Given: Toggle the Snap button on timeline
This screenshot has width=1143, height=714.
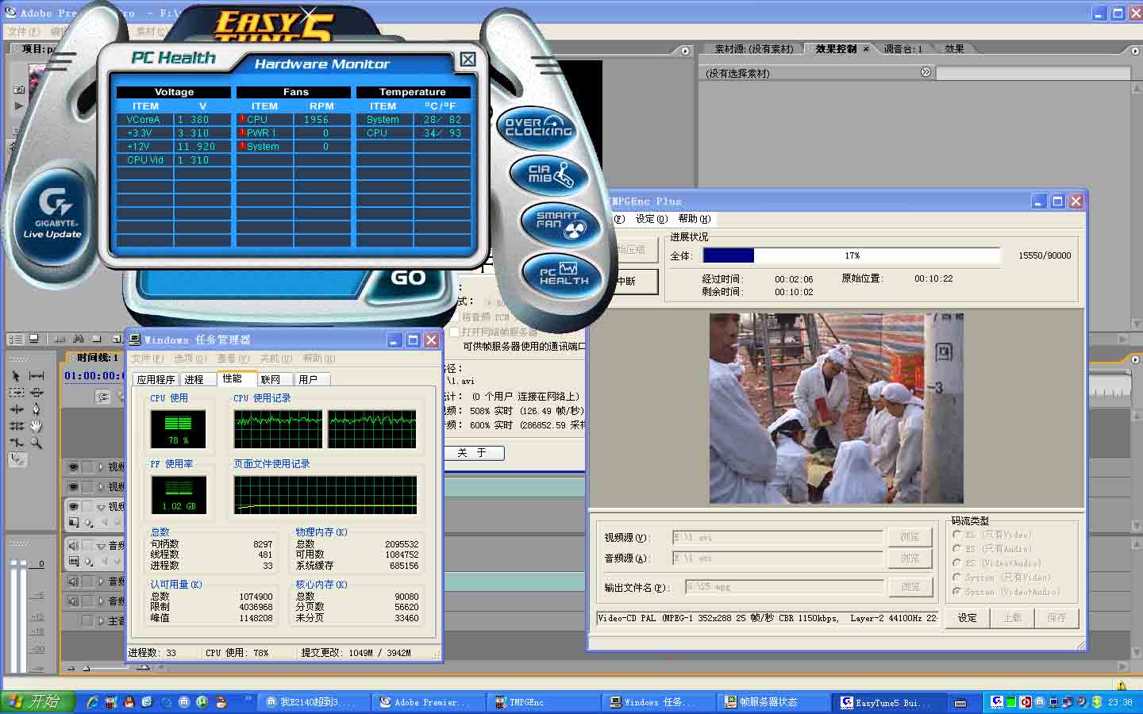Looking at the screenshot, I should (x=103, y=397).
